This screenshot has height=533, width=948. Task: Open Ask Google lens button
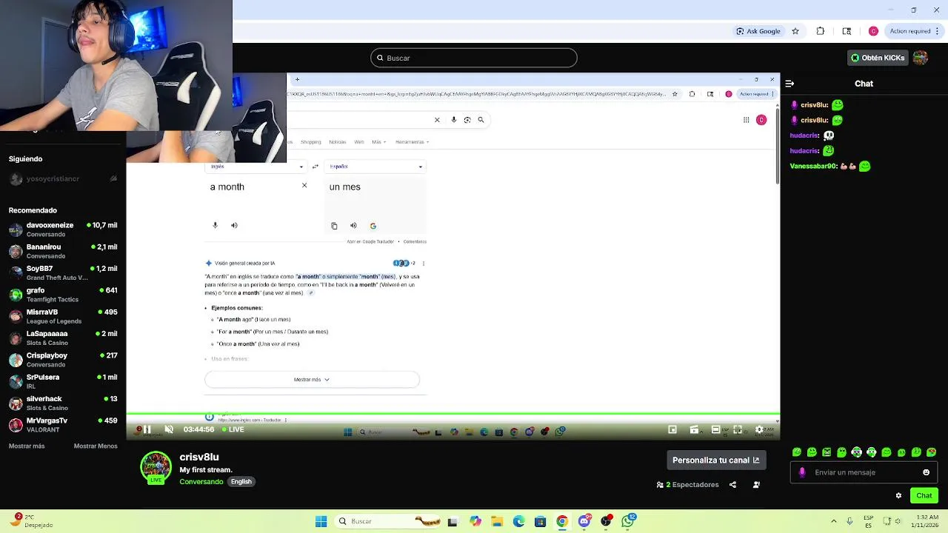[x=758, y=31]
